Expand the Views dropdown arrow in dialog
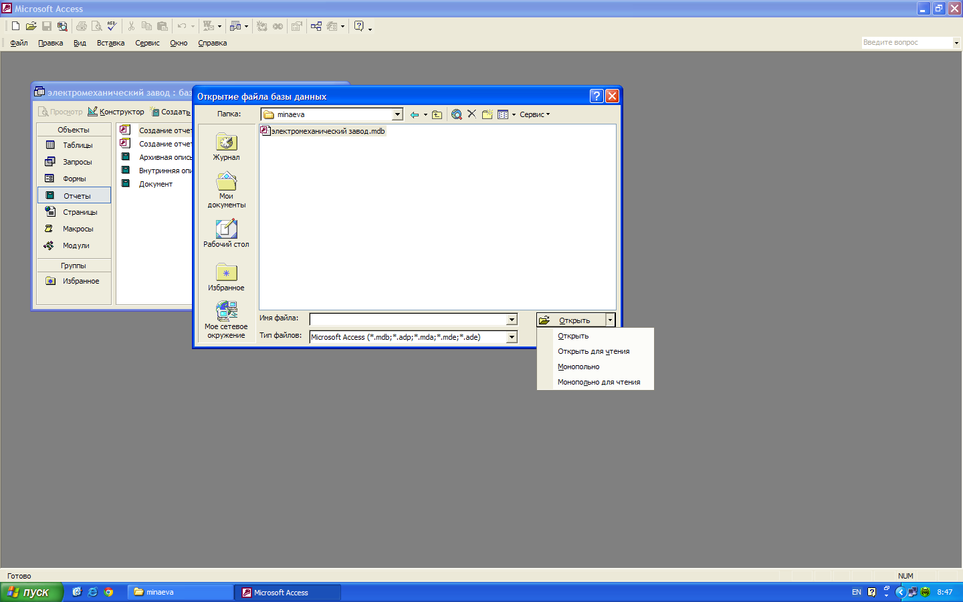Screen dimensions: 963x602 tap(514, 114)
